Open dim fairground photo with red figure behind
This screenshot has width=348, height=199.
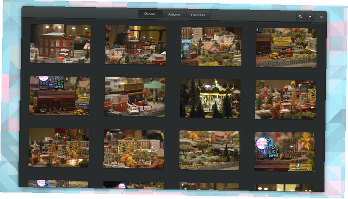click(58, 147)
